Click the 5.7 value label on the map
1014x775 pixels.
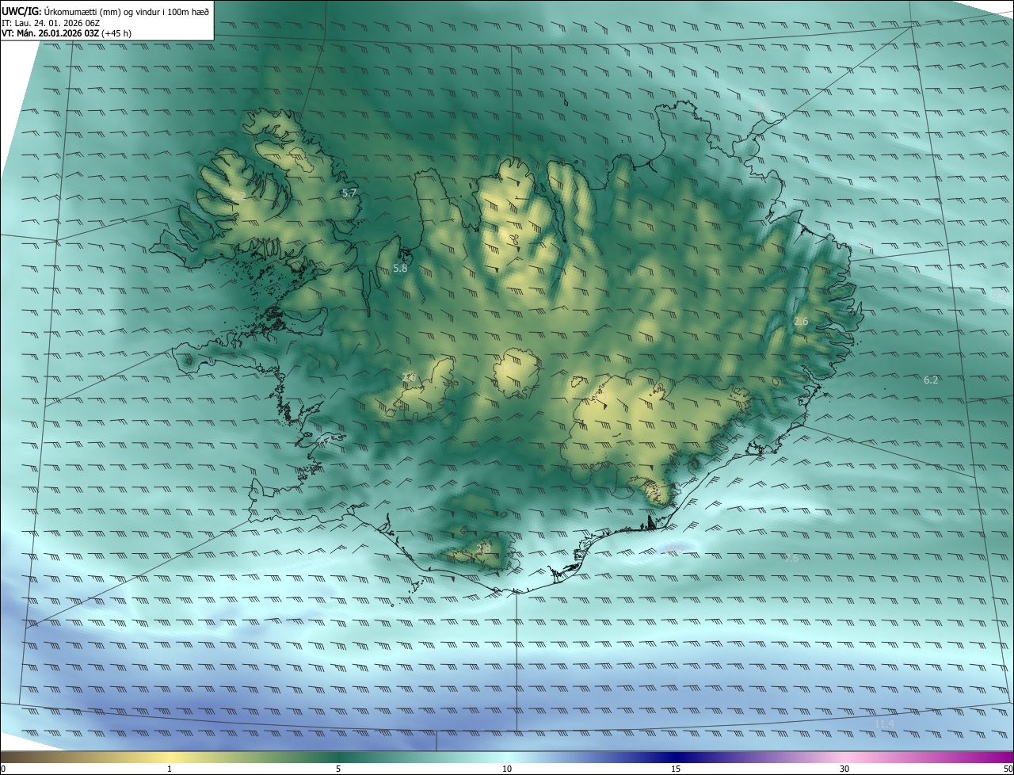coord(349,193)
